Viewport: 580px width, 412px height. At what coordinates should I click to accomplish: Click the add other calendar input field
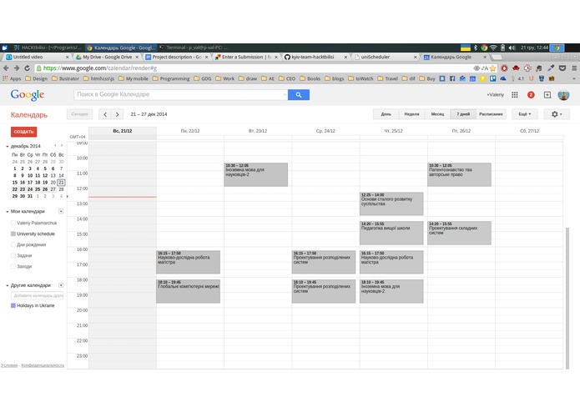click(37, 295)
